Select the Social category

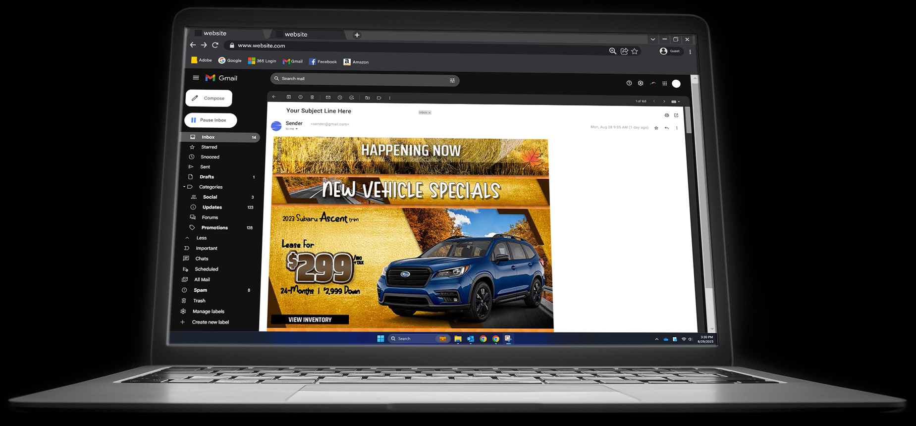(x=210, y=197)
